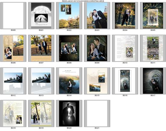Open BG02 skyline with two portraits thumbnail
Viewport: 166px width, 131px height.
[69, 16]
